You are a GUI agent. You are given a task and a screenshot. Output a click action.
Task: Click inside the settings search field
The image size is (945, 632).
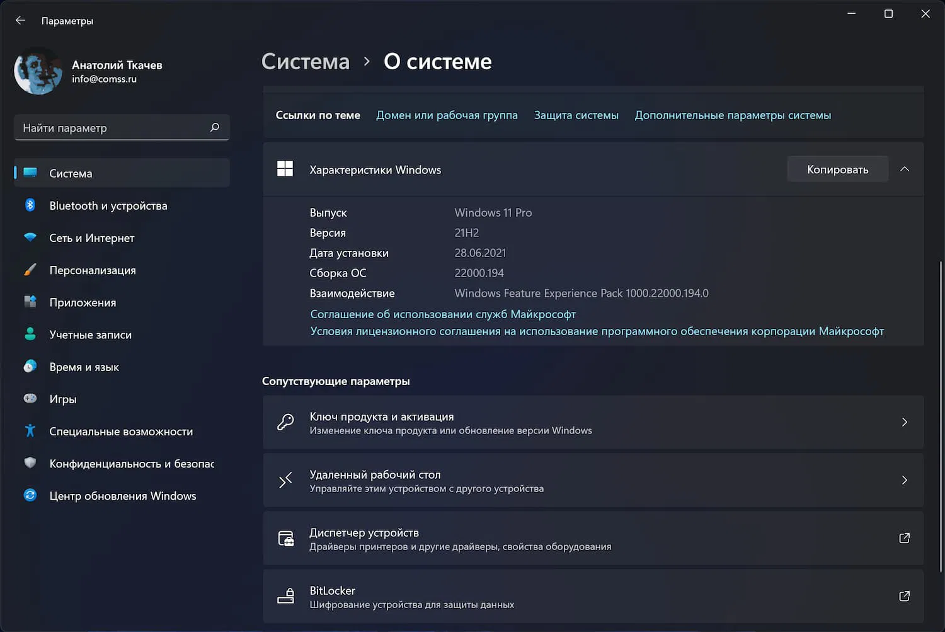[x=113, y=127]
